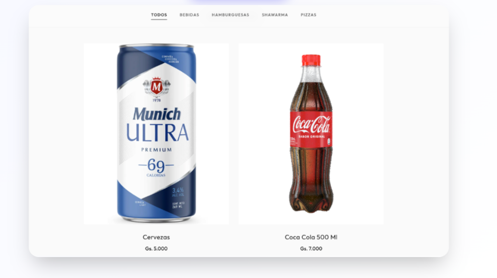The height and width of the screenshot is (278, 497).
Task: Open the Coca-Cola bottle product image
Action: point(311,134)
